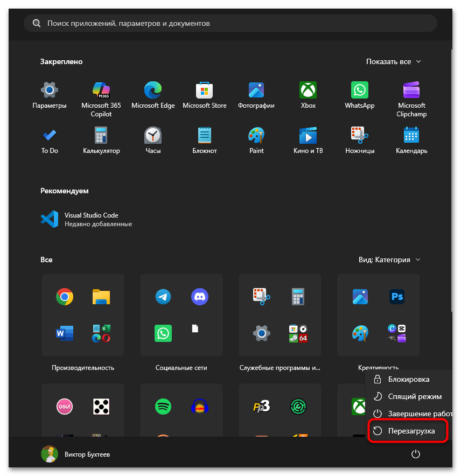Screen dimensions: 461x476
Task: Click the power button icon
Action: [415, 454]
